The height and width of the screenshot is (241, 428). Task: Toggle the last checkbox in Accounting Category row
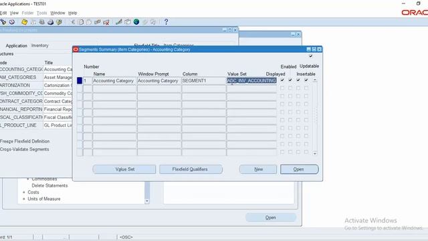[306, 80]
